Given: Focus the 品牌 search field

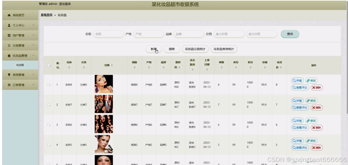Looking at the screenshot, I should (x=189, y=34).
